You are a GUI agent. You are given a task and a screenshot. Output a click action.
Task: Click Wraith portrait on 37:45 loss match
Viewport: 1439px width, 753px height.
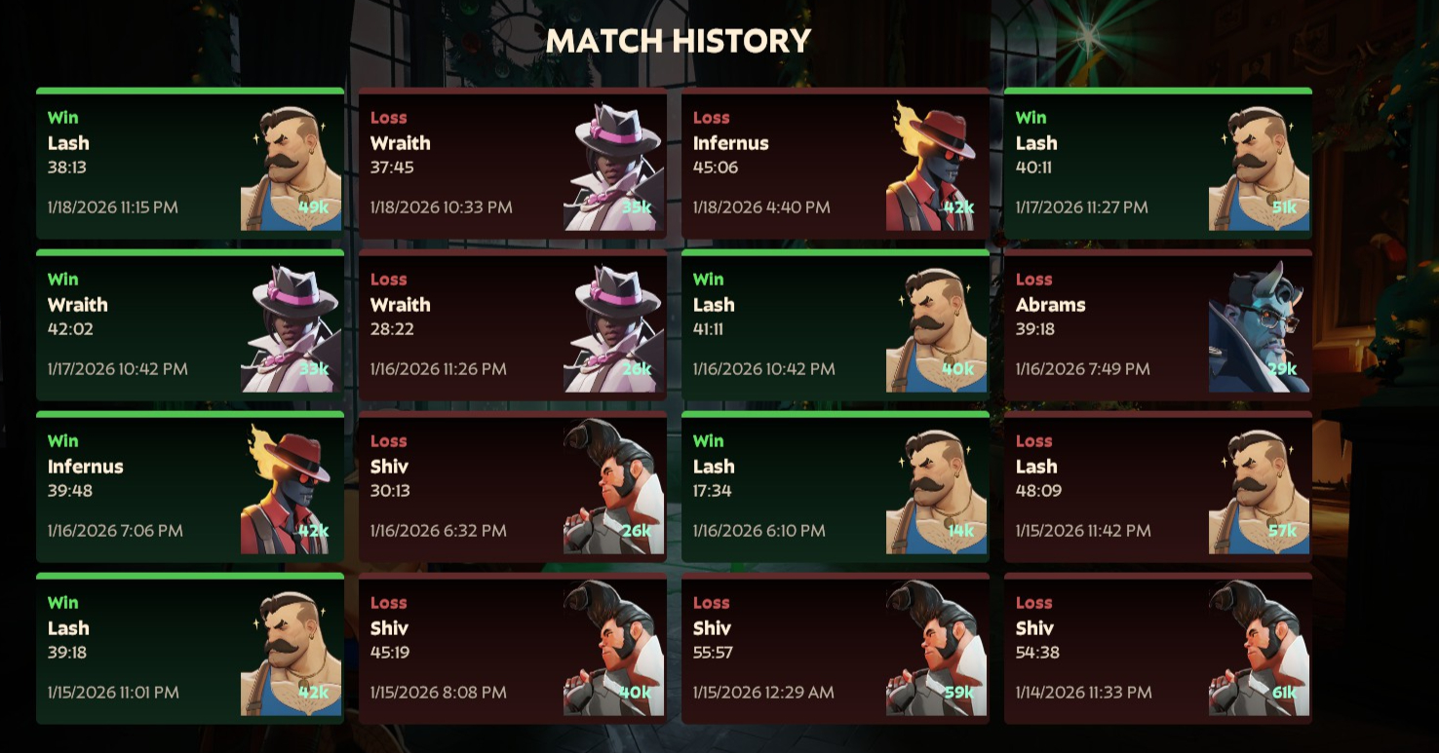(x=614, y=168)
